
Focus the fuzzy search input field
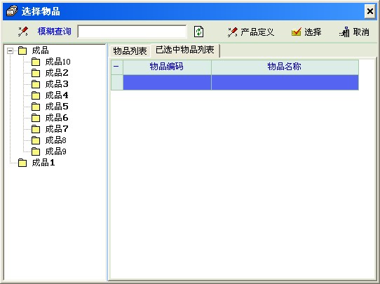tap(132, 32)
